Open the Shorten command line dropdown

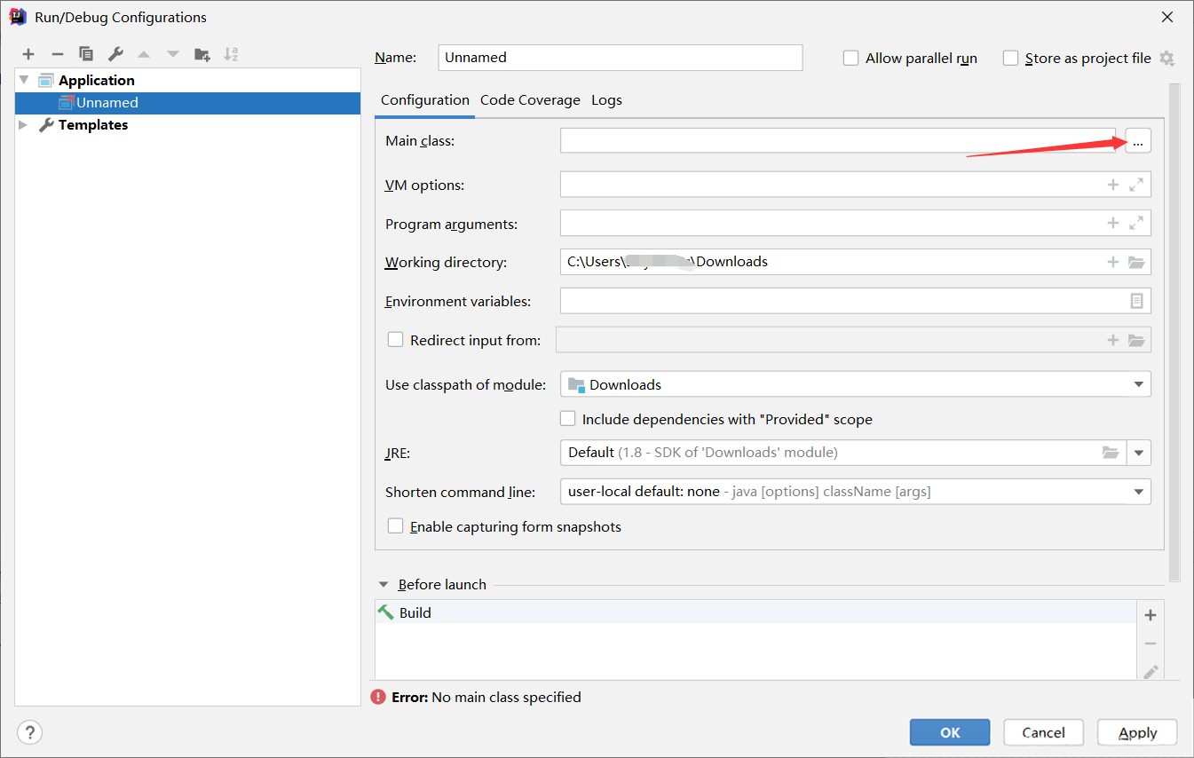click(x=1138, y=492)
